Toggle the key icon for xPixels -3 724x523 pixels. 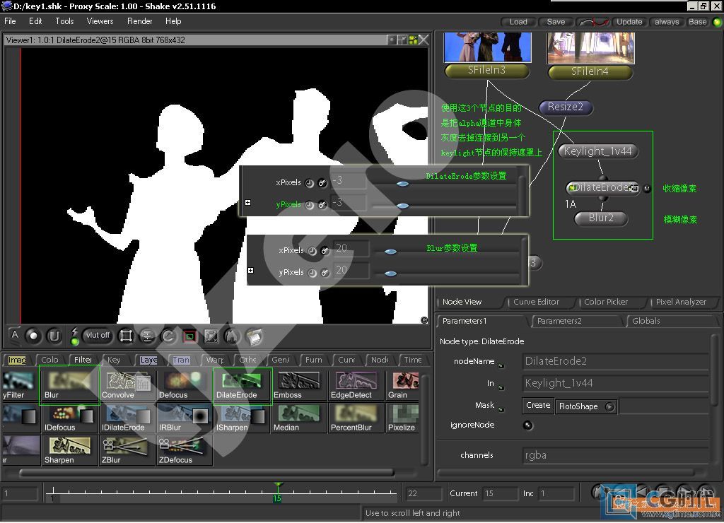tap(322, 183)
